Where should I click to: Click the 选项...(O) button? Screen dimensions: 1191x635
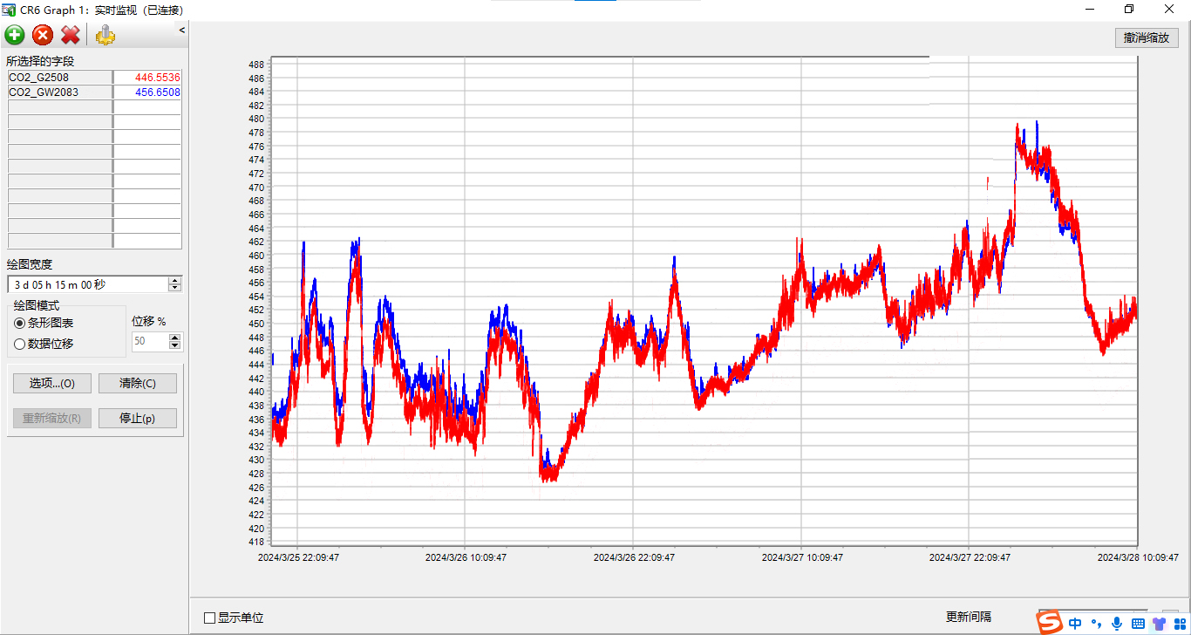pos(51,383)
